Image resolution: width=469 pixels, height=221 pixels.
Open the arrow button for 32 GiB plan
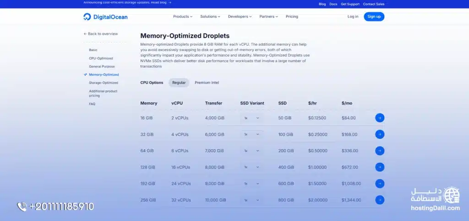(x=380, y=134)
